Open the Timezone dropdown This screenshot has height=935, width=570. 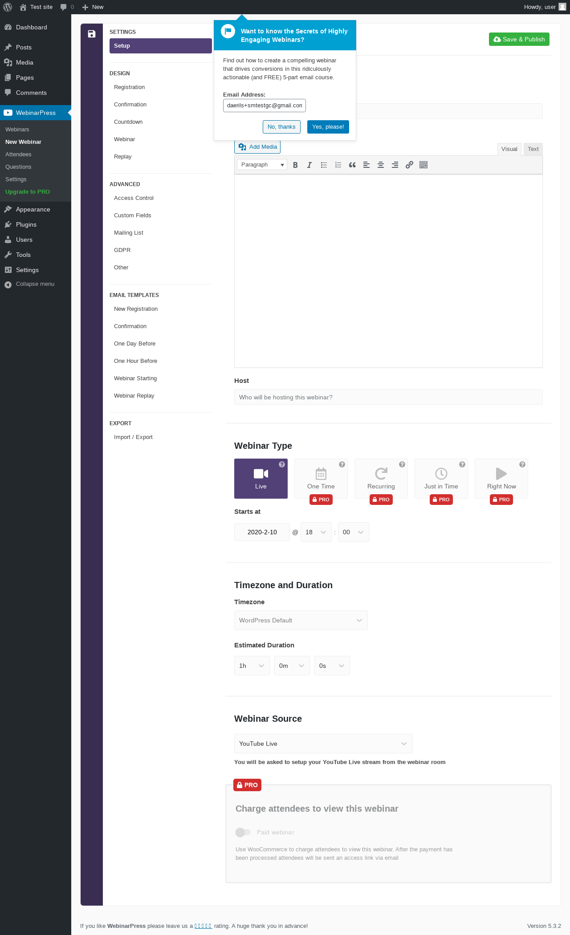(x=301, y=620)
